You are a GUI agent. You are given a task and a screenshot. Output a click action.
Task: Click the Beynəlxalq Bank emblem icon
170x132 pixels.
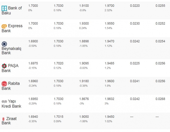[x=4, y=44]
